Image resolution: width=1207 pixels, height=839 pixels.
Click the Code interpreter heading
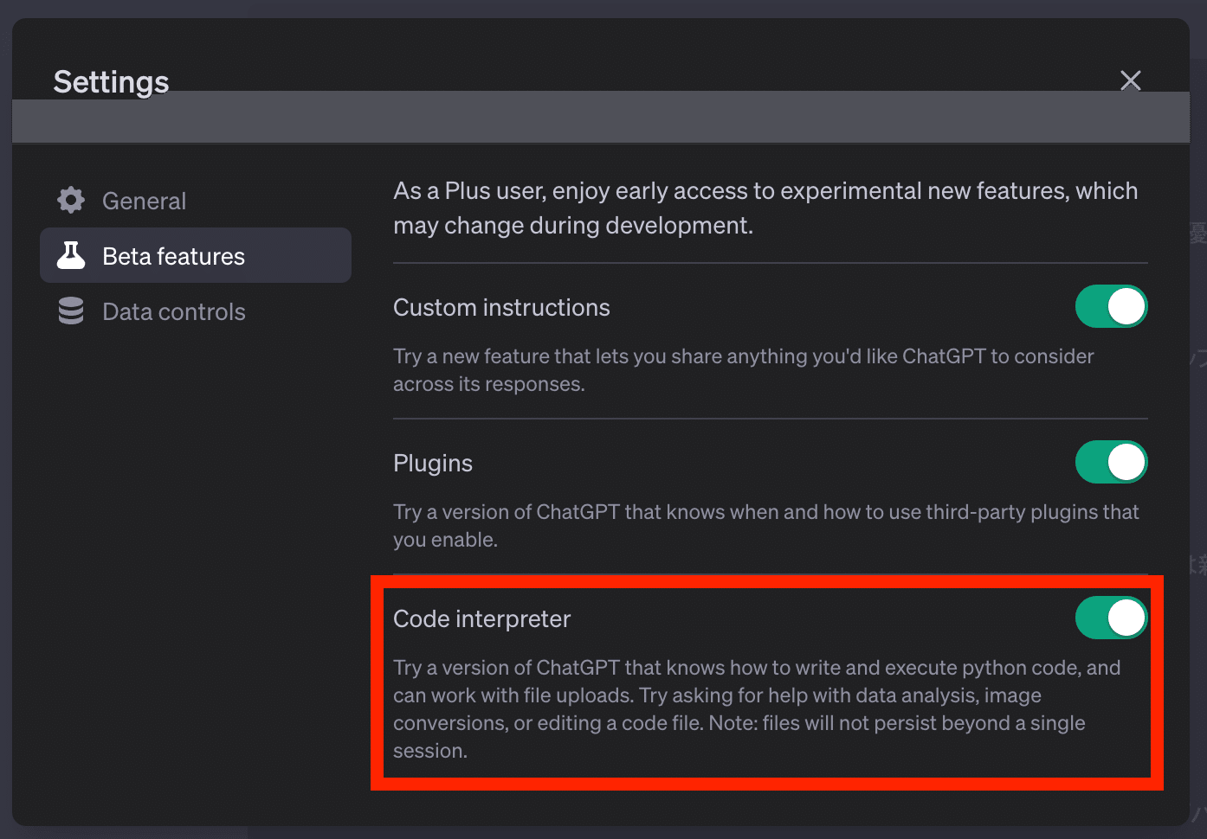(x=481, y=619)
